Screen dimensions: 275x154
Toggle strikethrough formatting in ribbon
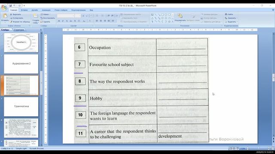pos(71,21)
